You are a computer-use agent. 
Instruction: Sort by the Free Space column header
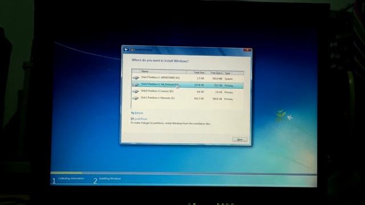pos(214,73)
